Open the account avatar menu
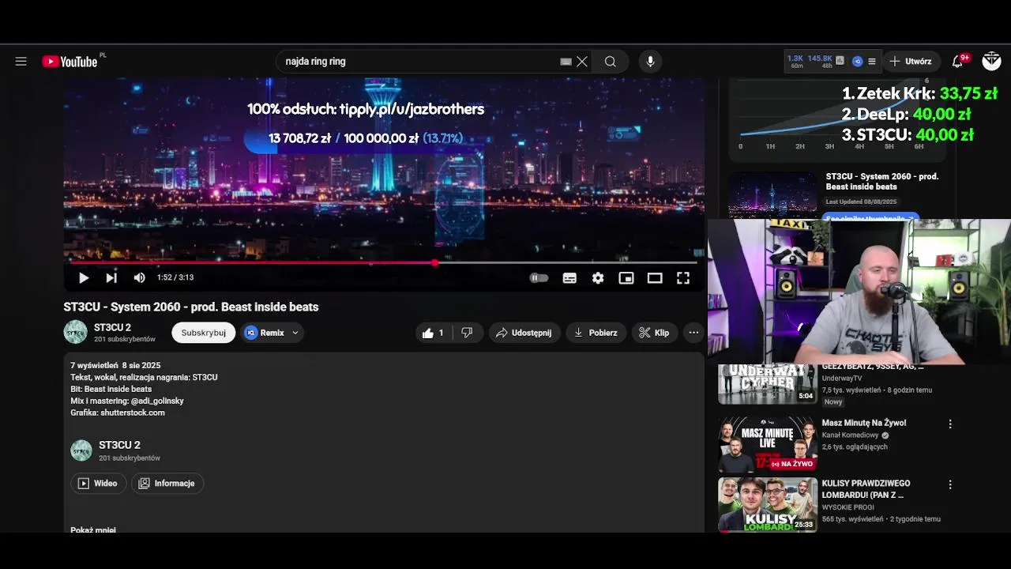The image size is (1011, 569). [x=991, y=61]
